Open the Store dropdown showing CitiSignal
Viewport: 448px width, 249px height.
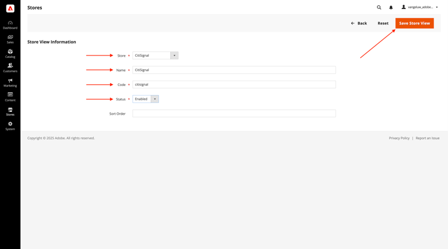pos(155,56)
